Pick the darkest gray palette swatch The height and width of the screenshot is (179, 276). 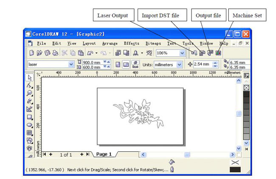(x=246, y=95)
